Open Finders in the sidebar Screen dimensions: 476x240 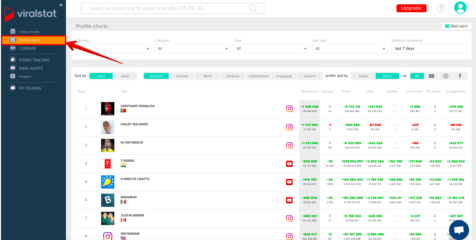click(25, 77)
